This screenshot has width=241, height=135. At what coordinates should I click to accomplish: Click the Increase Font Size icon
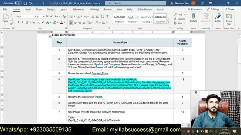click(x=47, y=16)
